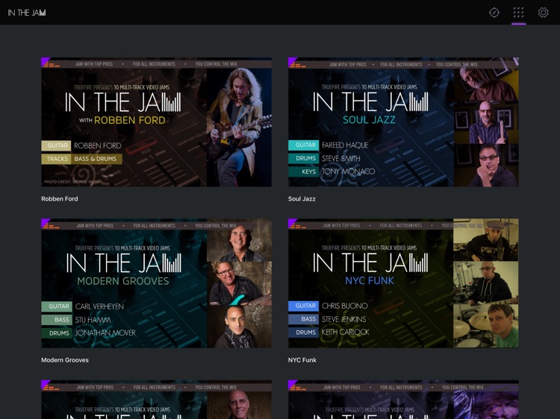Viewport: 560px width, 419px height.
Task: Open the partially visible bottom-left jam card
Action: [x=157, y=400]
